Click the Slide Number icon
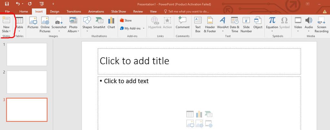The height and width of the screenshot is (130, 330). pyautogui.click(x=246, y=25)
